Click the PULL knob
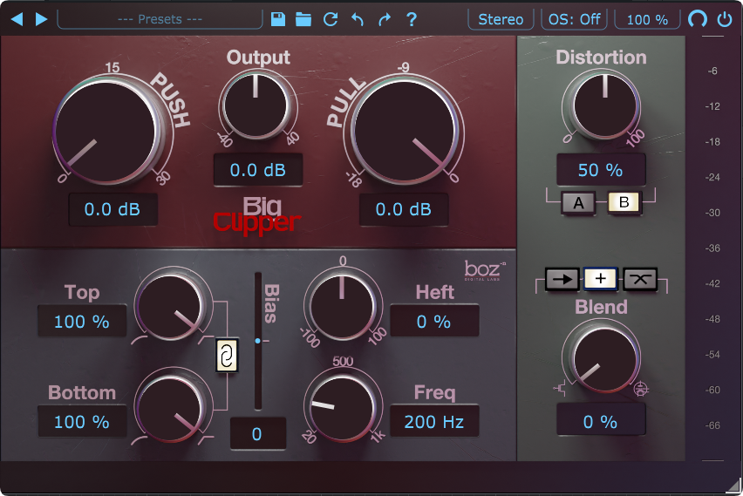Viewport: 743px width, 496px height. tap(406, 131)
